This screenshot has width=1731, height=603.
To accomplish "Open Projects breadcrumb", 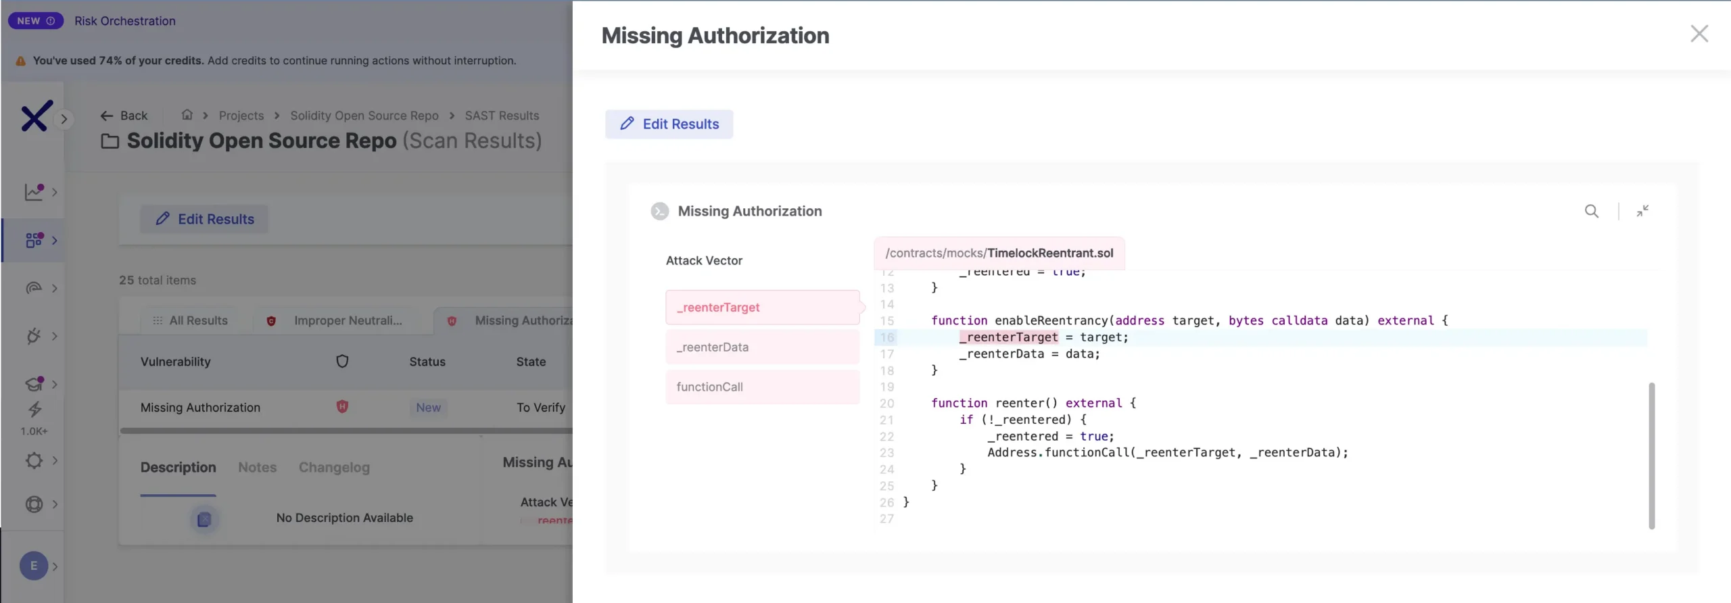I will point(241,116).
